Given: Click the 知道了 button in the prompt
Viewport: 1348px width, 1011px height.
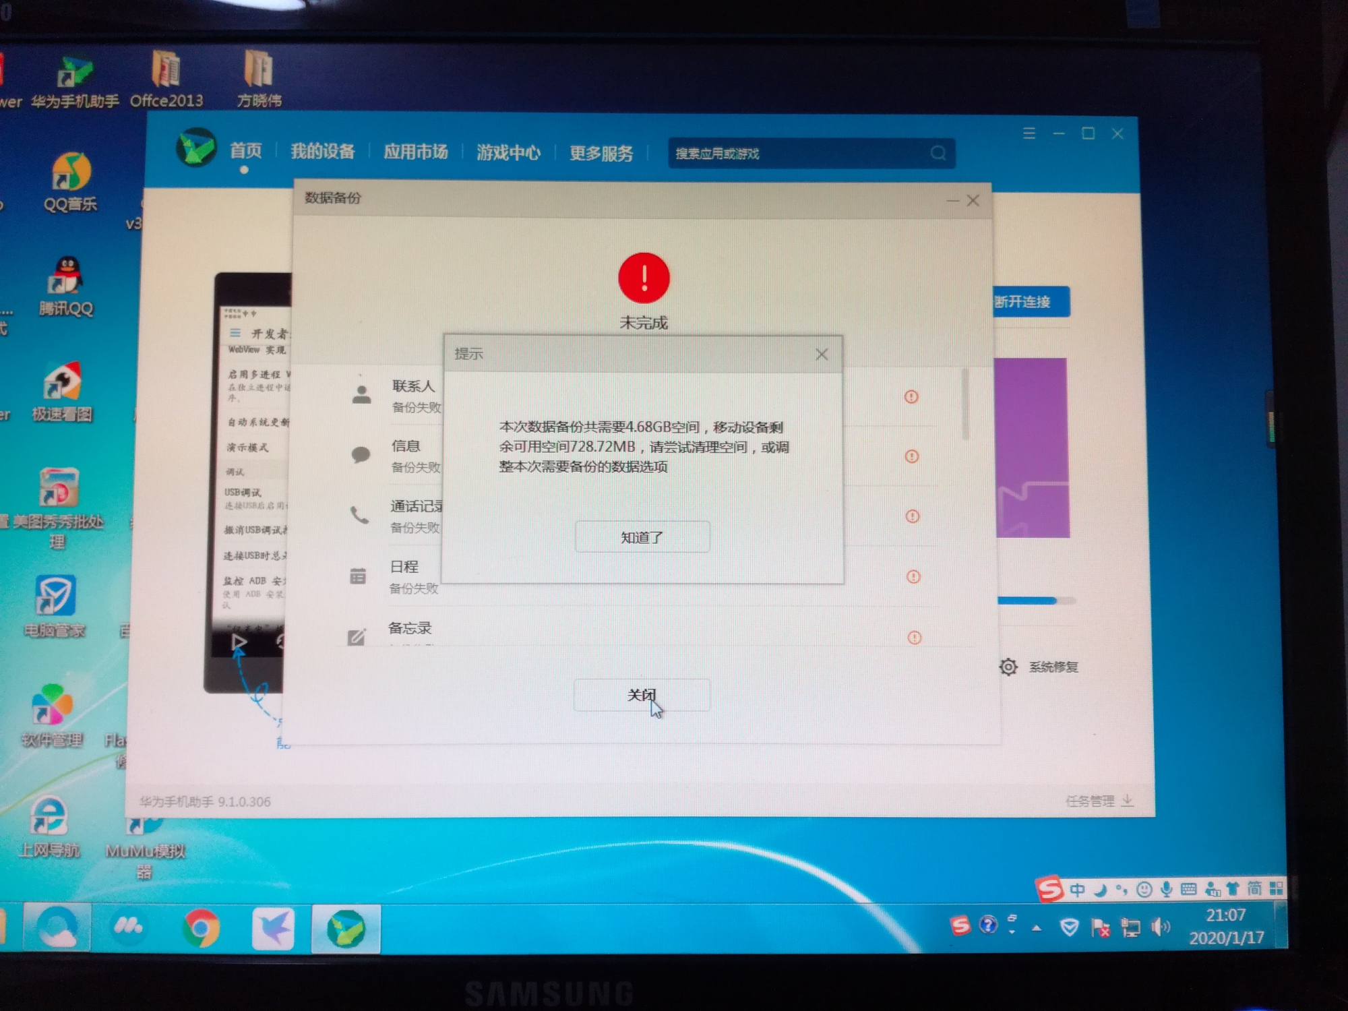Looking at the screenshot, I should (x=642, y=536).
